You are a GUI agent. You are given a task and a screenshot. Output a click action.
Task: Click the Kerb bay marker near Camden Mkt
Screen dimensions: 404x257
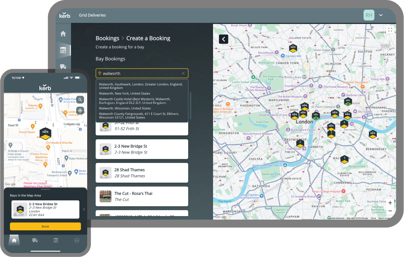pos(293,48)
